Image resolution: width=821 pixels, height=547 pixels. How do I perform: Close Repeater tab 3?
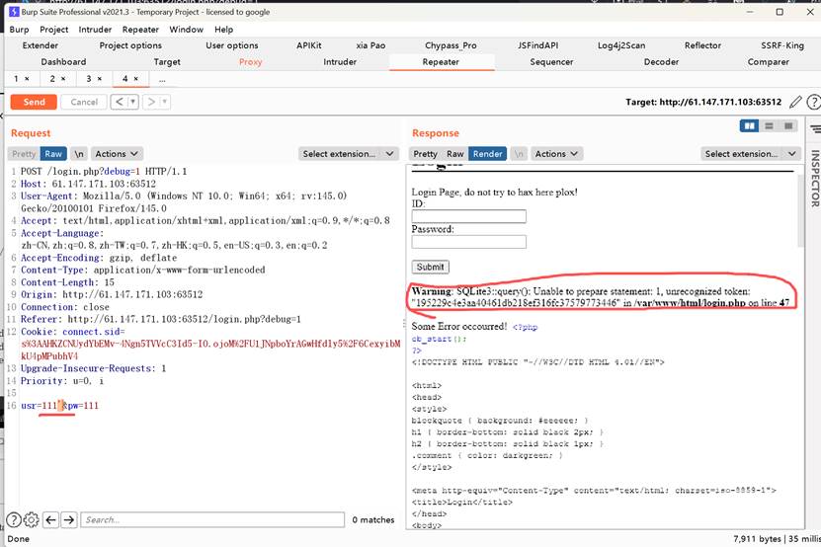100,79
